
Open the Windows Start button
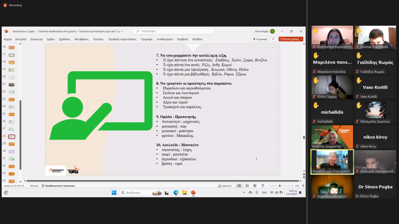click(x=114, y=193)
